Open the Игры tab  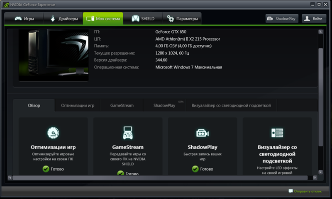pyautogui.click(x=24, y=19)
